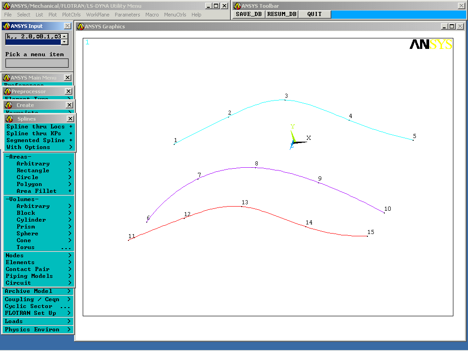Viewport: 468px width, 351px height.
Task: Select Spline thru KPs
Action: pyautogui.click(x=39, y=133)
